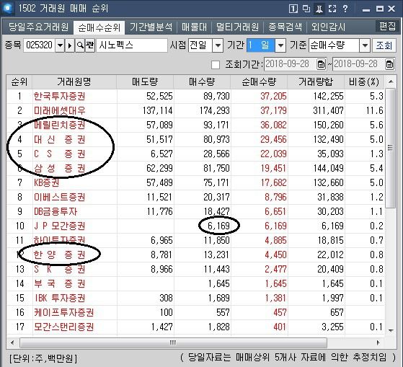Switch to 종목검색 tab
The image size is (403, 367).
pyautogui.click(x=285, y=27)
